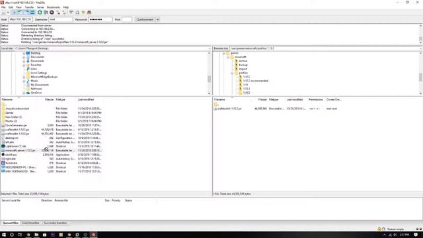
Task: Toggle the local directory tree display
Action: (x=20, y=13)
